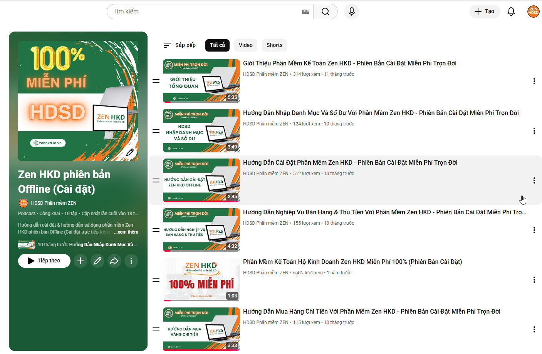Click the '6,4 N lượt xem' view count

click(308, 273)
